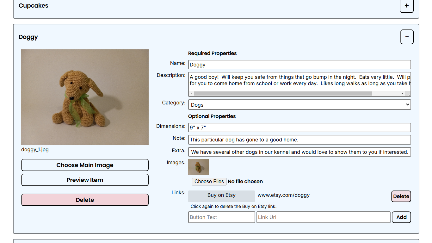Expand the Cupcakes section with plus button

[406, 6]
